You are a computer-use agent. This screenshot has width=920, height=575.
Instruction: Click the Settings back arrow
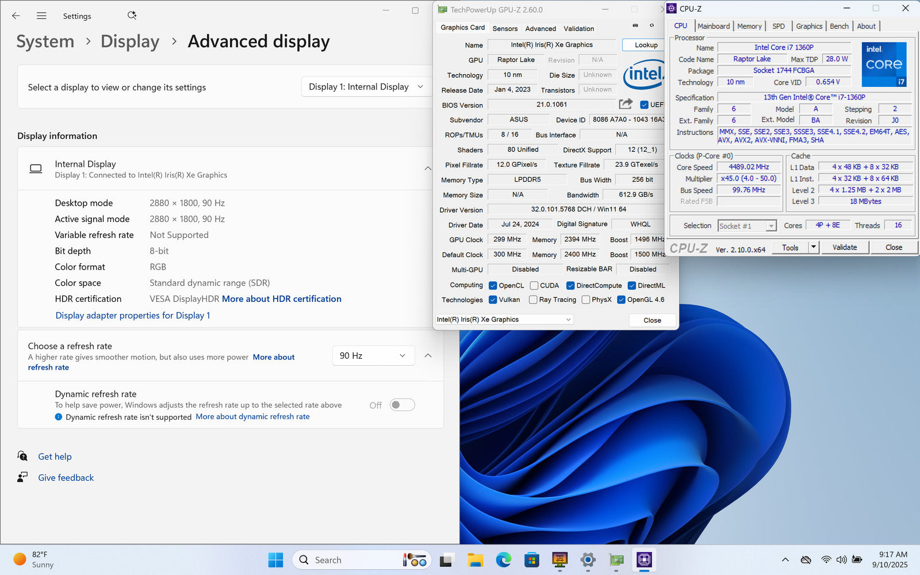click(16, 16)
